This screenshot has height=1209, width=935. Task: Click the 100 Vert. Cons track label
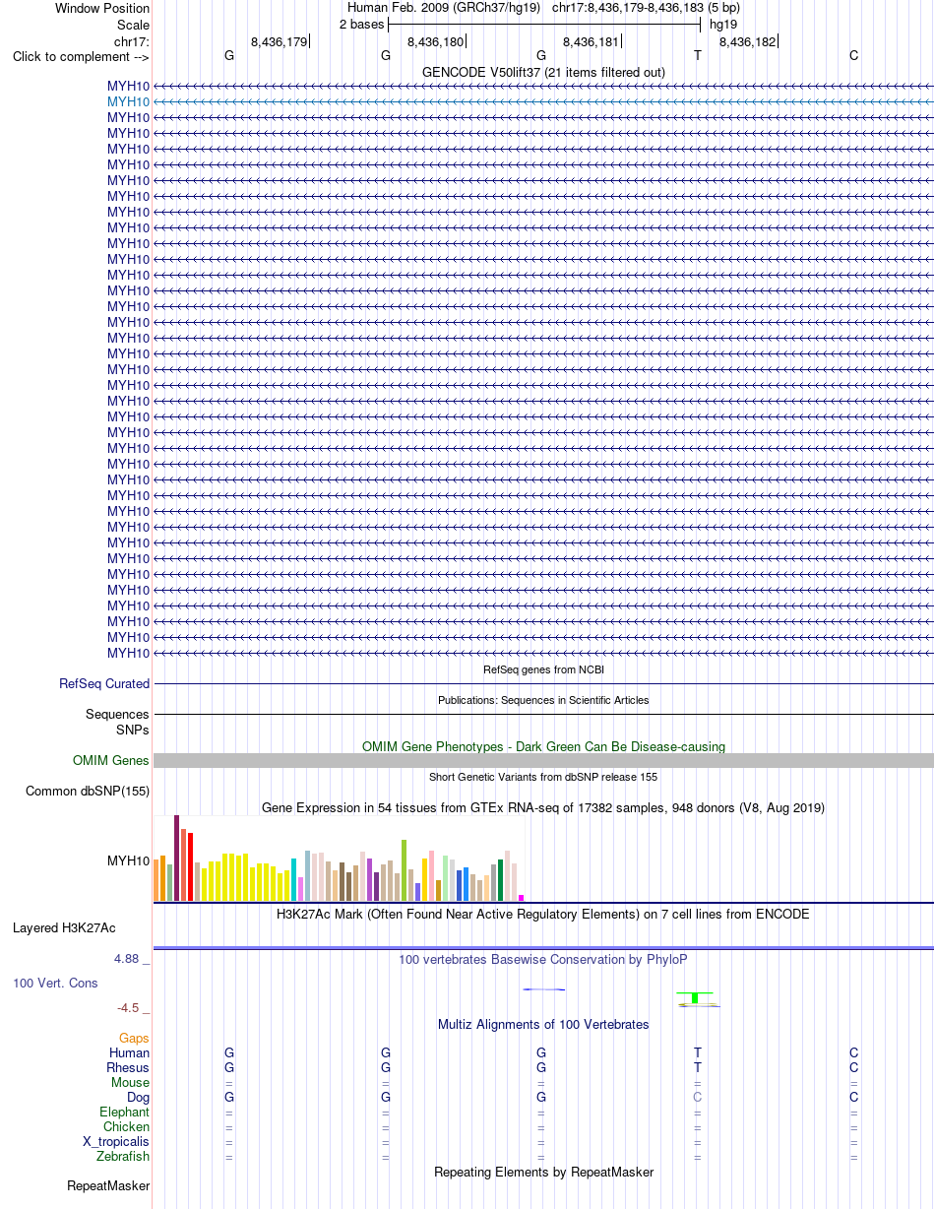55,983
